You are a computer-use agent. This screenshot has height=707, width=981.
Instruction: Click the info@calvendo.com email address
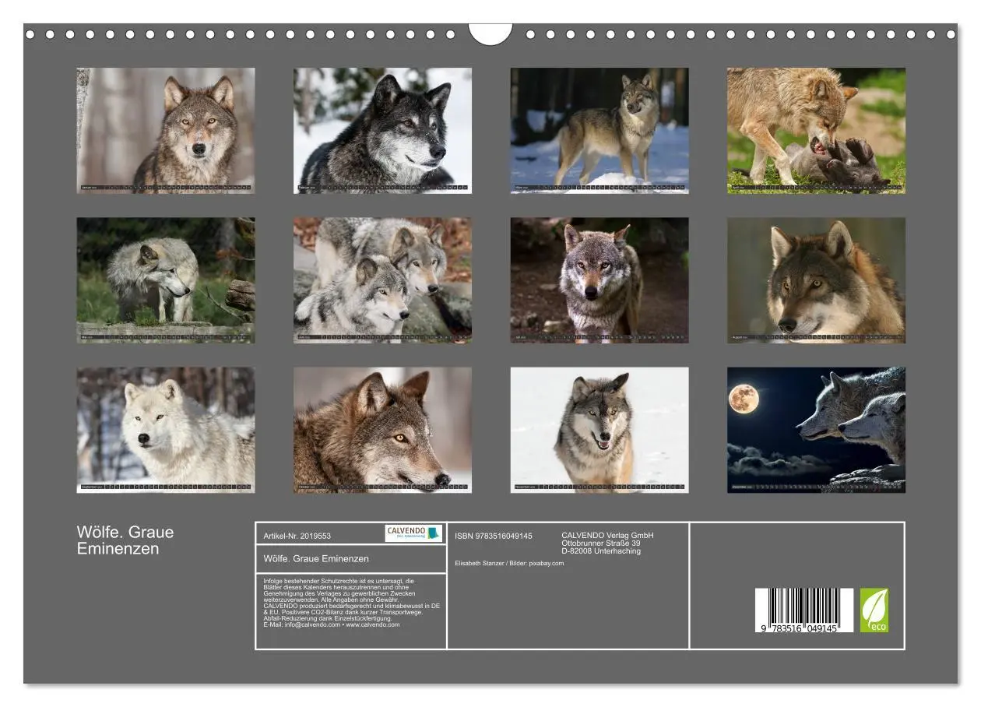pos(310,624)
